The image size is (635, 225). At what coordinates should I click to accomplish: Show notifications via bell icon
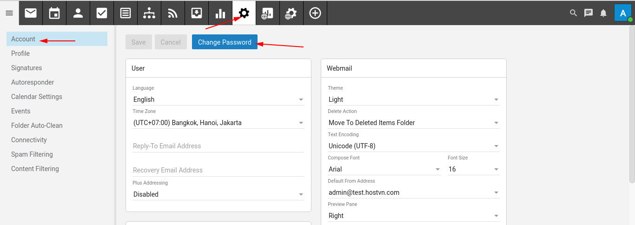pyautogui.click(x=603, y=13)
